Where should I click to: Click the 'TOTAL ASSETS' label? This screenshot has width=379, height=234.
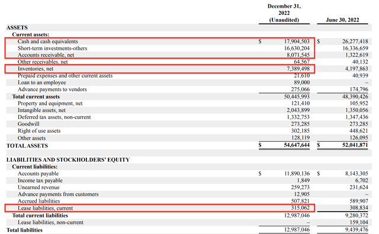(27, 146)
